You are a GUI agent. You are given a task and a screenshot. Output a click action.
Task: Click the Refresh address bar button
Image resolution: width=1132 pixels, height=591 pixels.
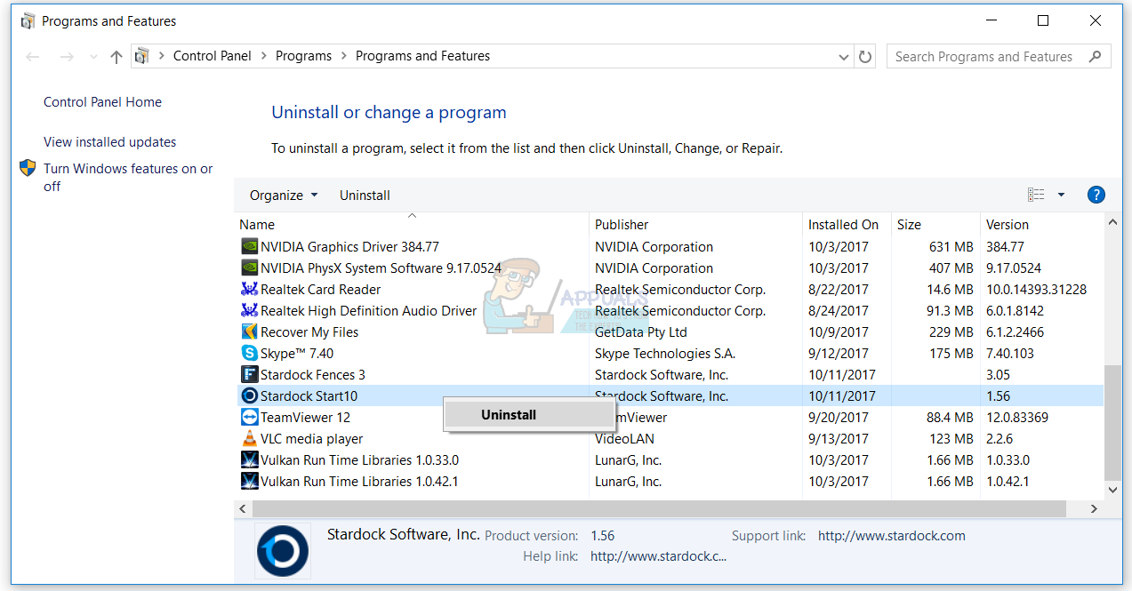point(865,56)
